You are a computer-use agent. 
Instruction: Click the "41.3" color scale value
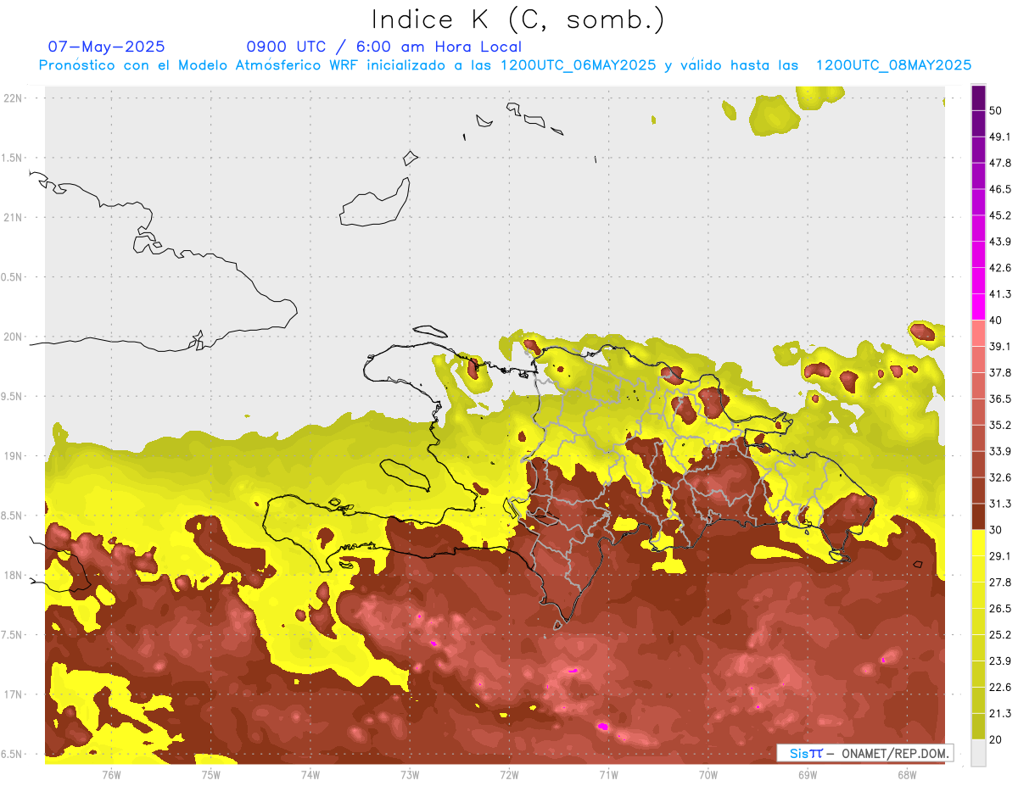[x=1000, y=294]
